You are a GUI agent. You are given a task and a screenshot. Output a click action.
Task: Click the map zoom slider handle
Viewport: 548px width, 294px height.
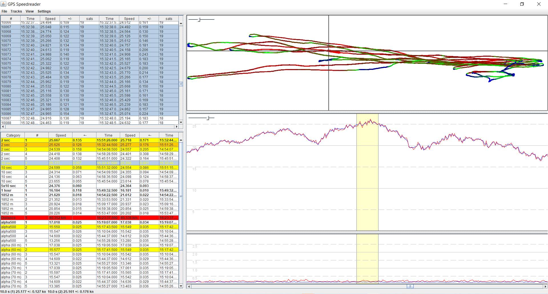tap(199, 20)
